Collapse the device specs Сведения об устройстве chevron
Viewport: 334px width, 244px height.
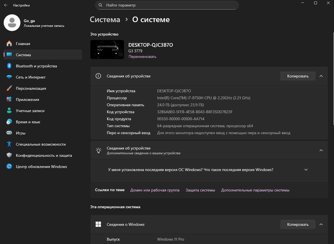(321, 76)
